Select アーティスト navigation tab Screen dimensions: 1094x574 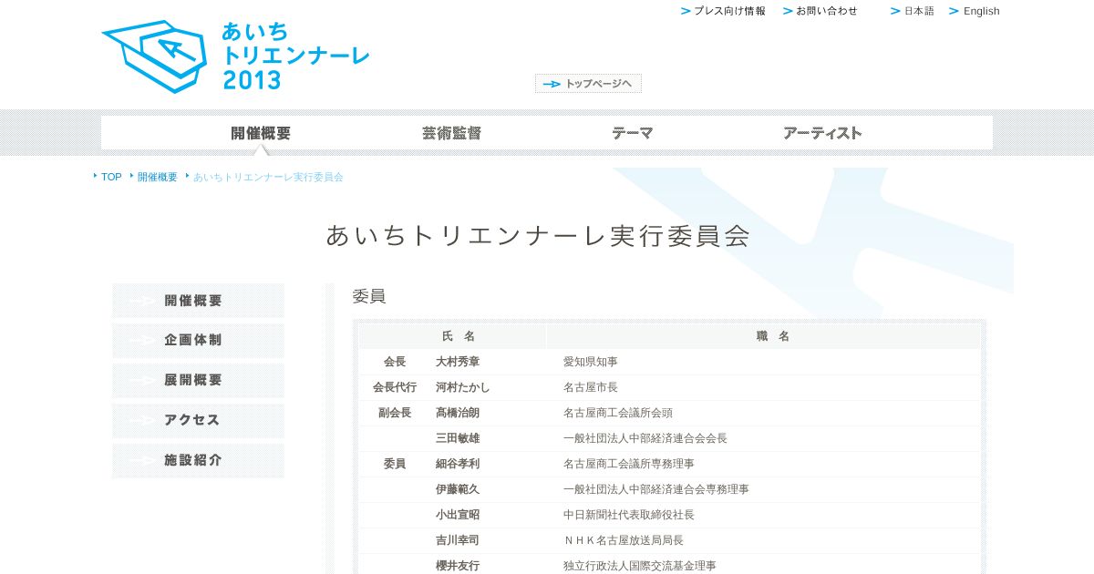[x=822, y=133]
